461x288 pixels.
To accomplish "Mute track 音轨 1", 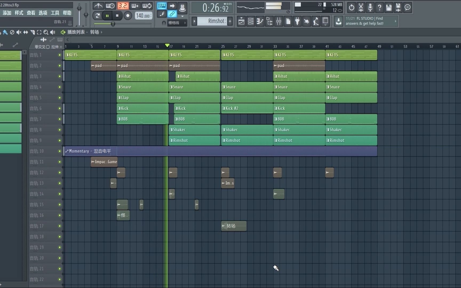I will point(59,55).
